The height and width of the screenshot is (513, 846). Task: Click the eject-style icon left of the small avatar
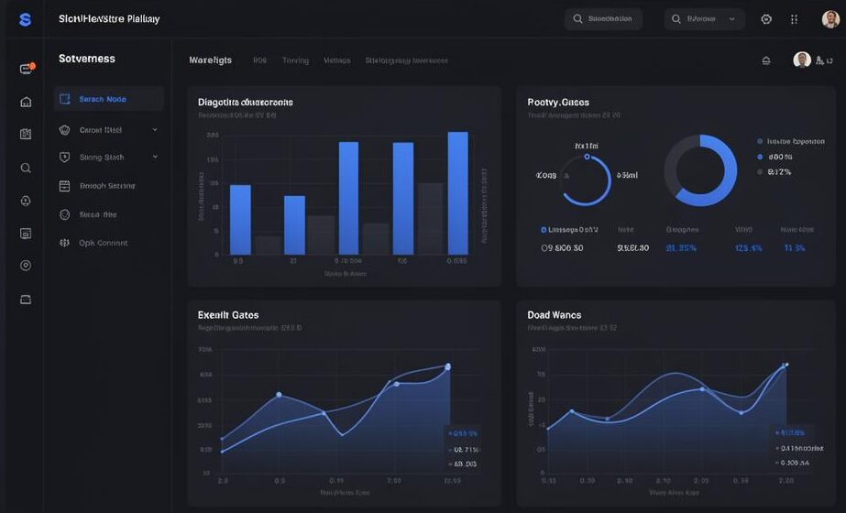766,60
